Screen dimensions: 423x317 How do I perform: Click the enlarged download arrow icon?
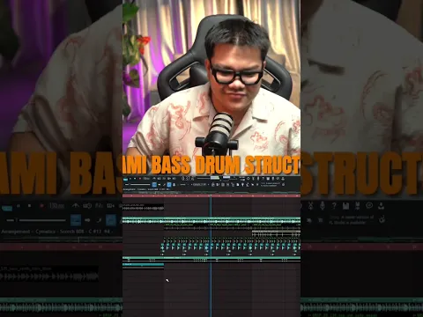pos(381,206)
